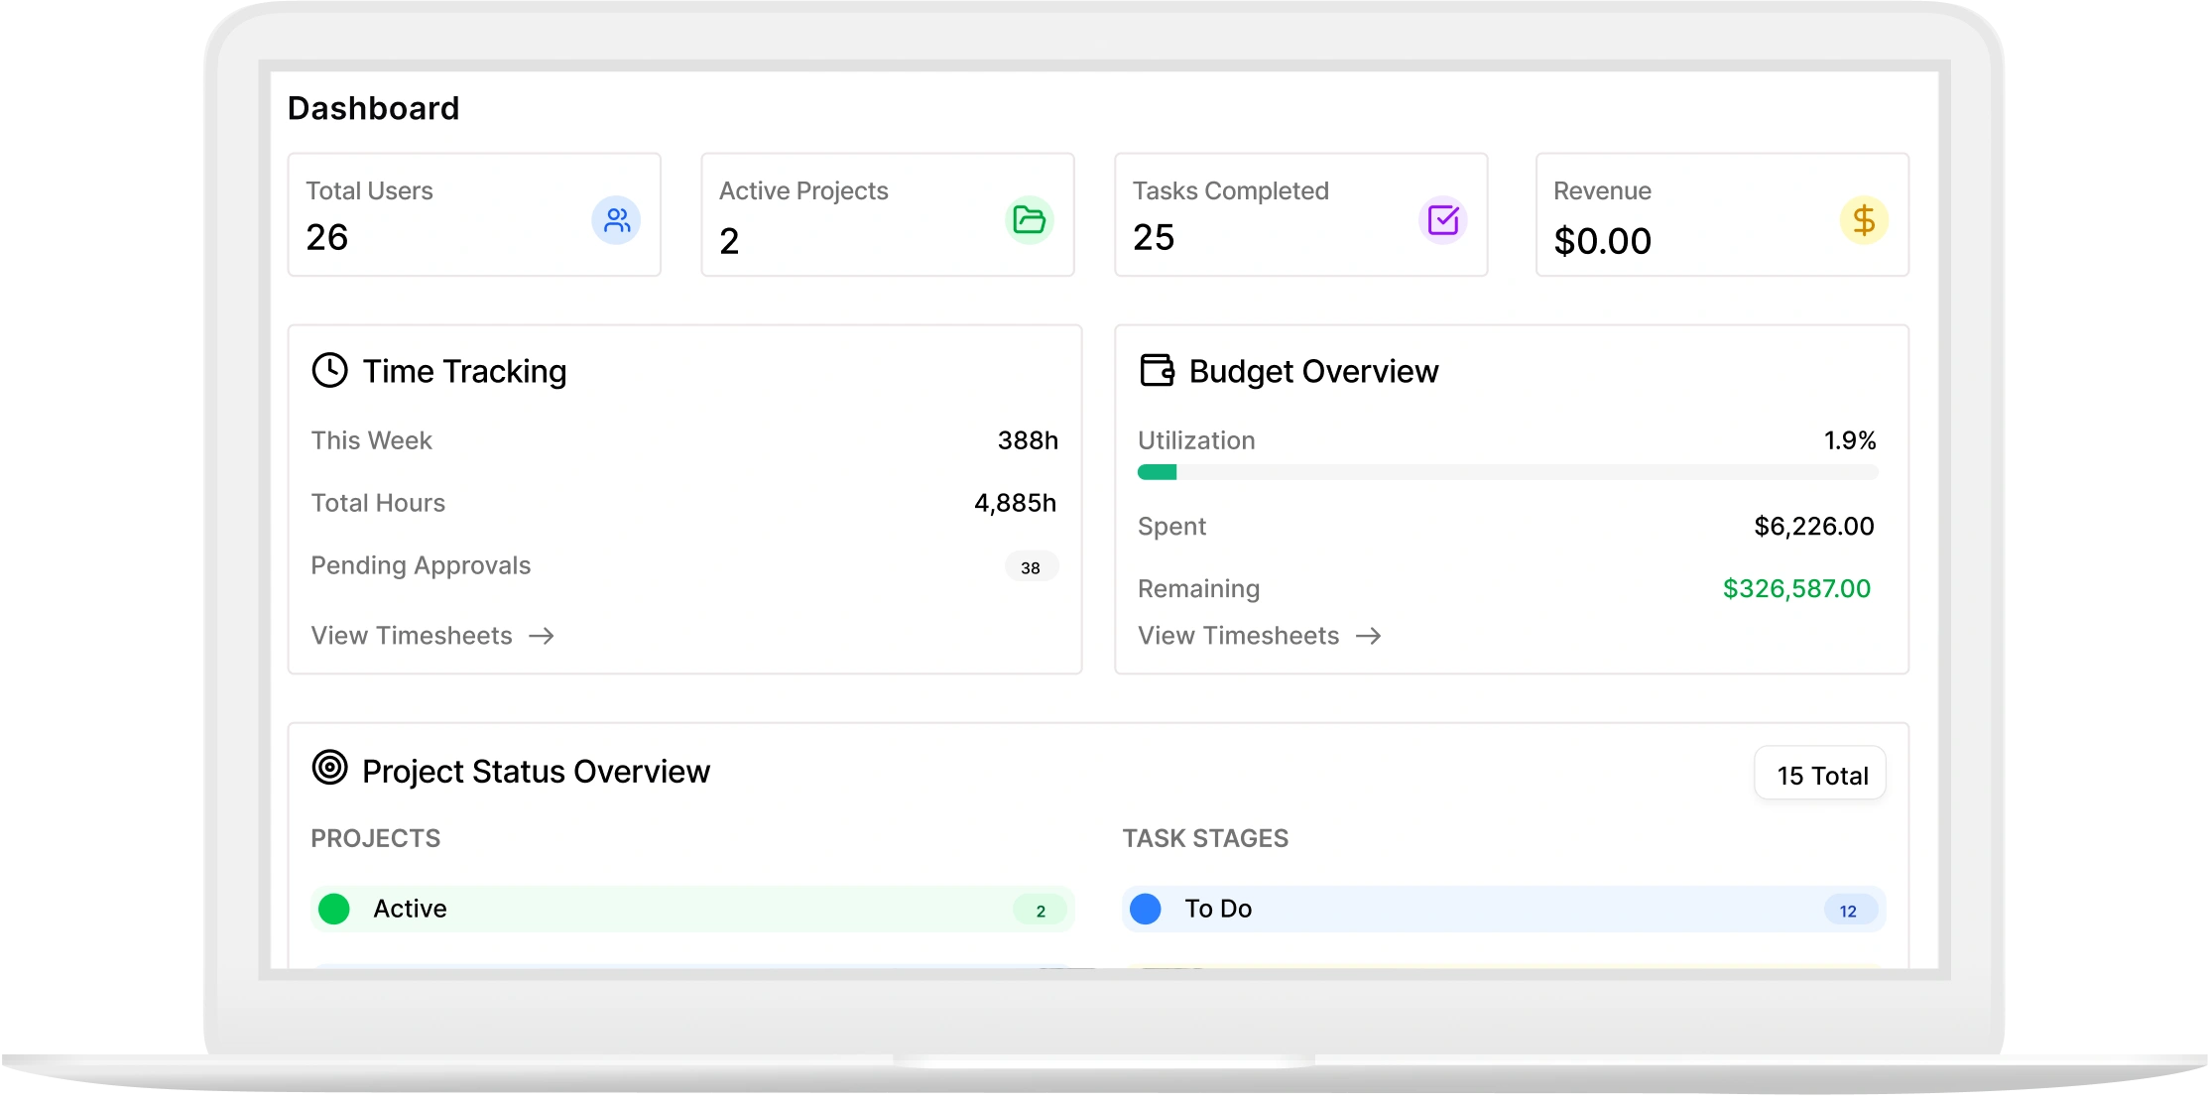Click the Total Users count 26
Viewport: 2210px width, 1103px height.
327,237
